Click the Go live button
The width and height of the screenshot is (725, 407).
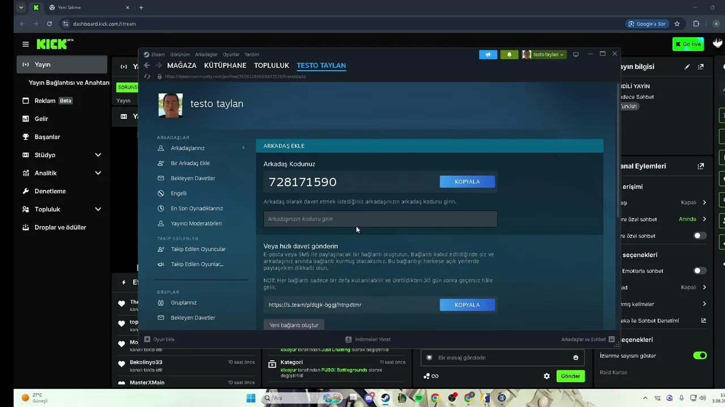(x=688, y=44)
